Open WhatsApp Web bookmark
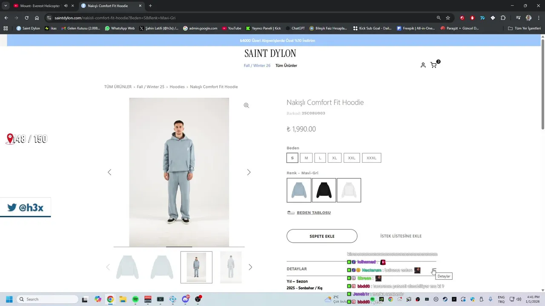Screen dimensions: 545x306 pyautogui.click(x=120, y=28)
